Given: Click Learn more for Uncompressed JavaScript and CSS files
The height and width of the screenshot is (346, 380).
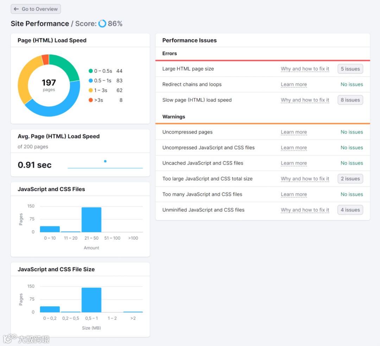Looking at the screenshot, I should (294, 148).
